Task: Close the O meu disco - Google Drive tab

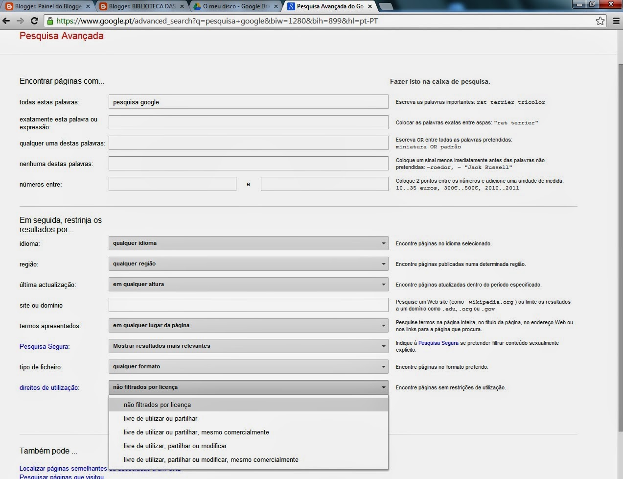Action: pyautogui.click(x=276, y=6)
